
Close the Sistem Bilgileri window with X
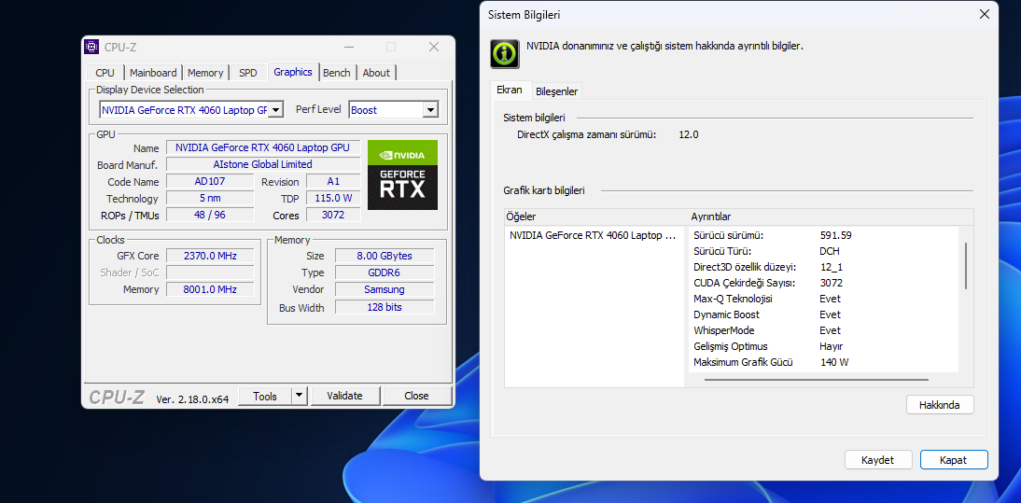click(x=984, y=14)
